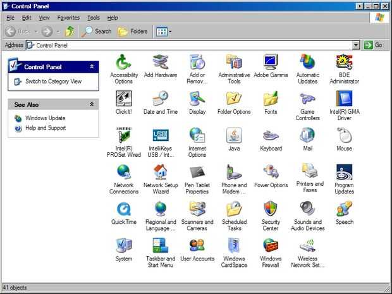Open the Accessibility Options icon
The image size is (392, 294).
[x=124, y=62]
